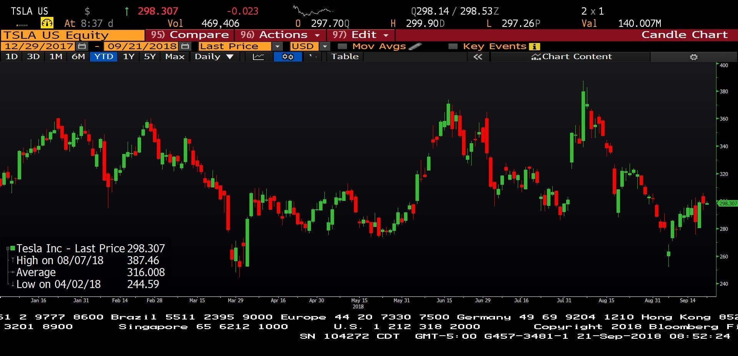Viewport: 738px width, 356px height.
Task: Click the Last Price field box
Action: [x=234, y=46]
